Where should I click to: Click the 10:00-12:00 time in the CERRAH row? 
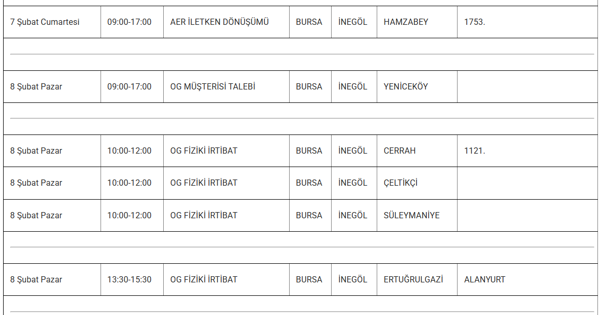tap(130, 151)
